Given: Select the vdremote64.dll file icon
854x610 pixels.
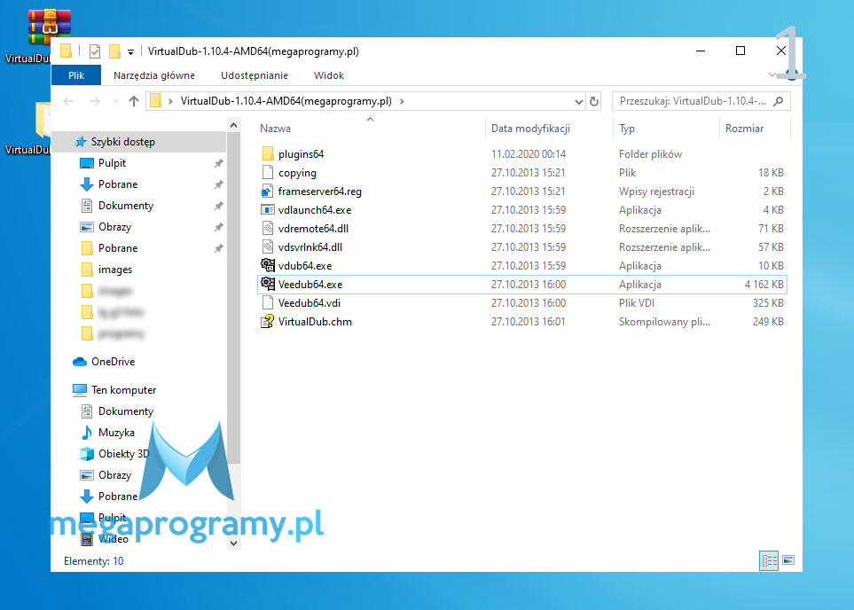Looking at the screenshot, I should pos(268,228).
